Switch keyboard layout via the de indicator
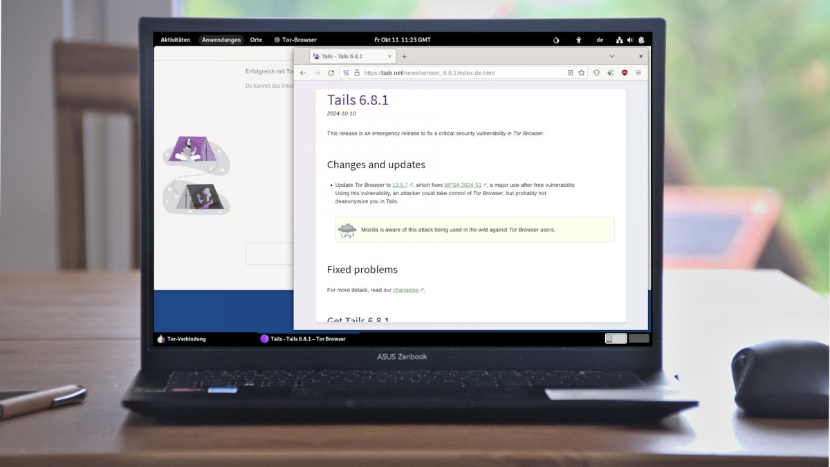The height and width of the screenshot is (467, 830). (x=600, y=40)
